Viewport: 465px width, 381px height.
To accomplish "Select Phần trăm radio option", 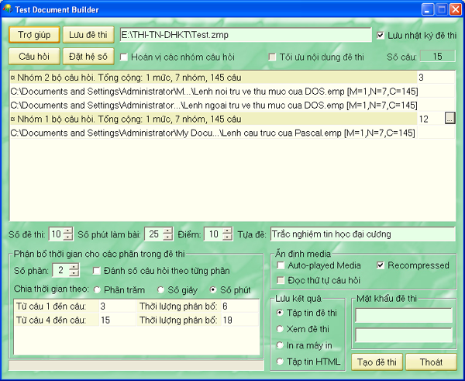I will [x=97, y=290].
